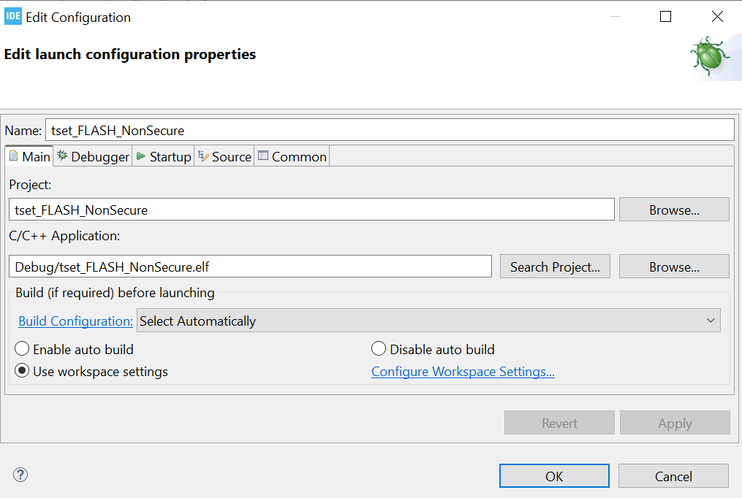The height and width of the screenshot is (498, 742).
Task: Click the Source tab icon
Action: (x=202, y=156)
